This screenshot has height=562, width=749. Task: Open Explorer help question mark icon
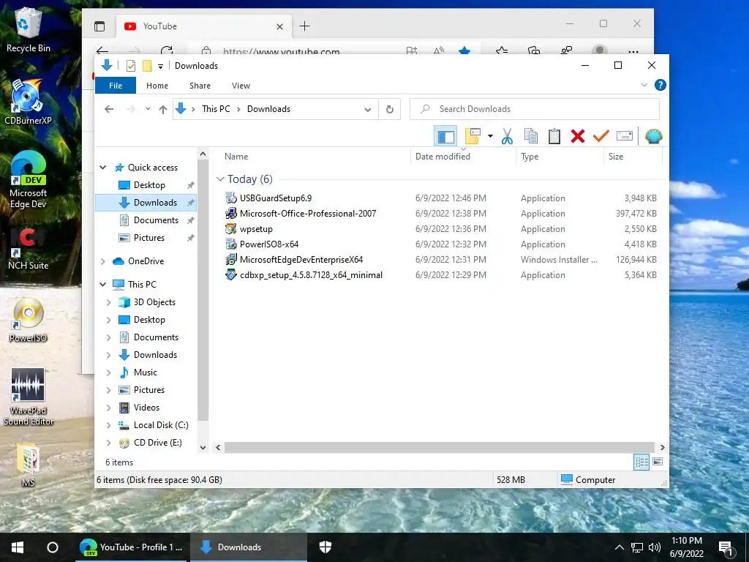click(x=660, y=85)
